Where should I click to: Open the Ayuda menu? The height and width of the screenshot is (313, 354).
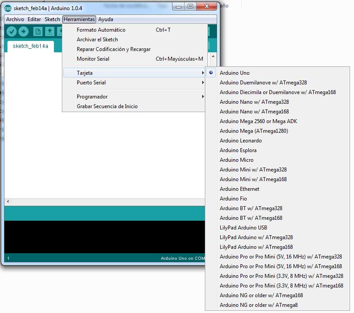(x=106, y=19)
